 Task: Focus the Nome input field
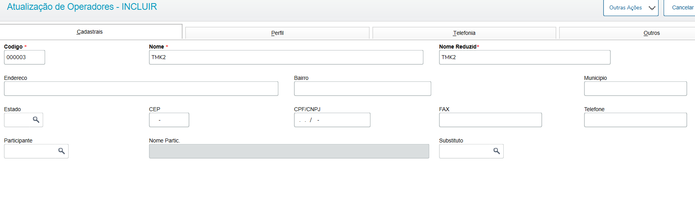coord(286,57)
